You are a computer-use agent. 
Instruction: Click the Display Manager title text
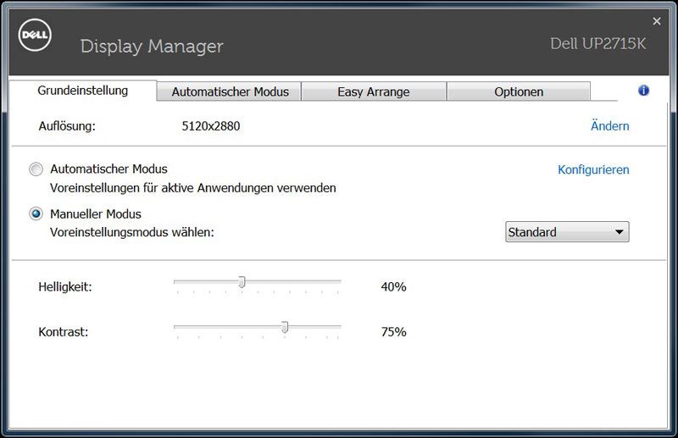click(152, 47)
